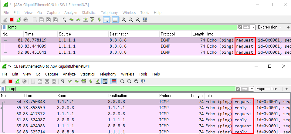Jump to last packet in CE-to-ASA window

point(98,81)
